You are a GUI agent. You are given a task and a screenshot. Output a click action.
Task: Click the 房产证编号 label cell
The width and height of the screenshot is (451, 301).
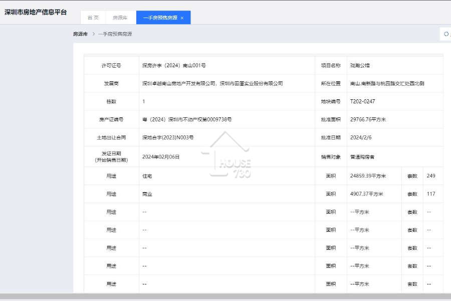111,119
